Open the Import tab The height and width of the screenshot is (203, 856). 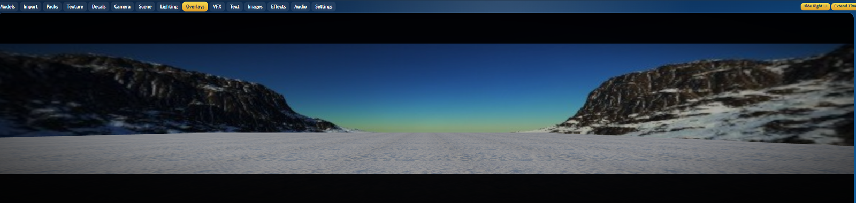click(x=30, y=6)
